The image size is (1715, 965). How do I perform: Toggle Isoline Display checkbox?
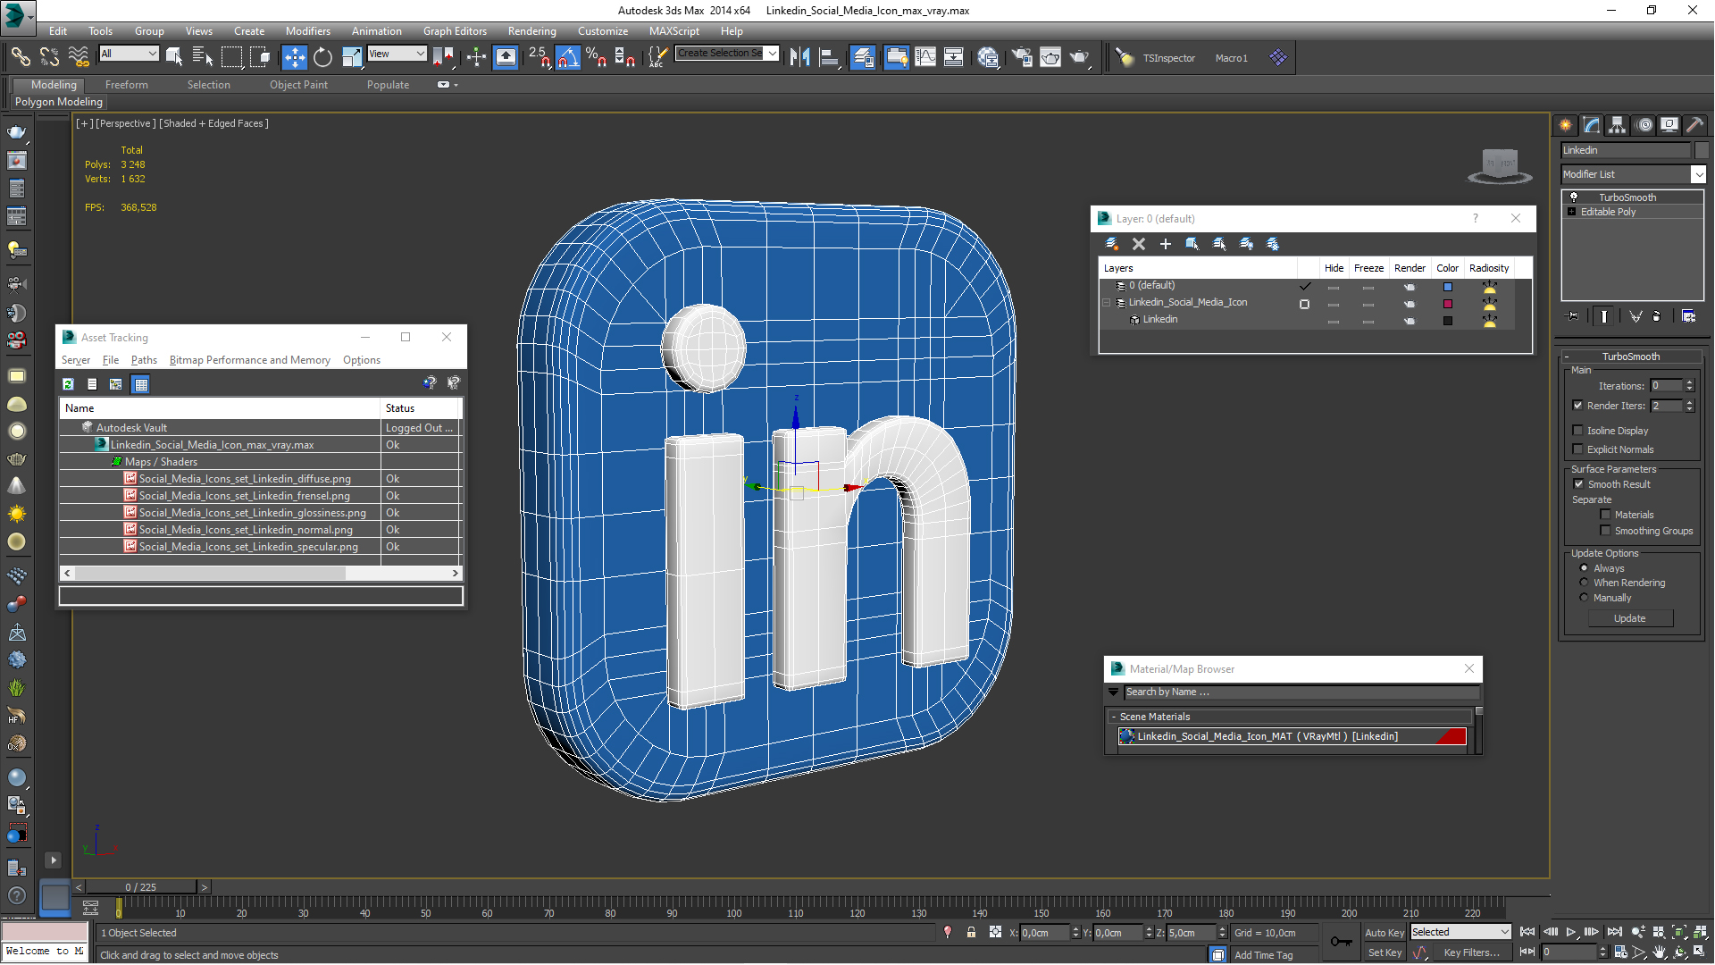point(1578,431)
